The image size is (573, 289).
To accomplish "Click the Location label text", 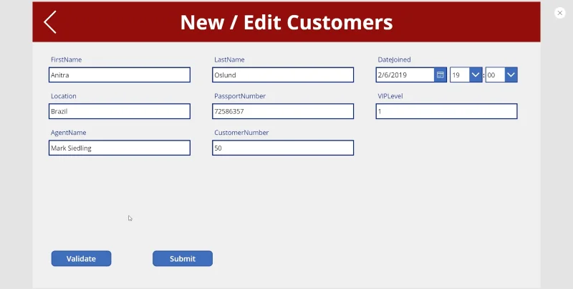I will coord(64,96).
